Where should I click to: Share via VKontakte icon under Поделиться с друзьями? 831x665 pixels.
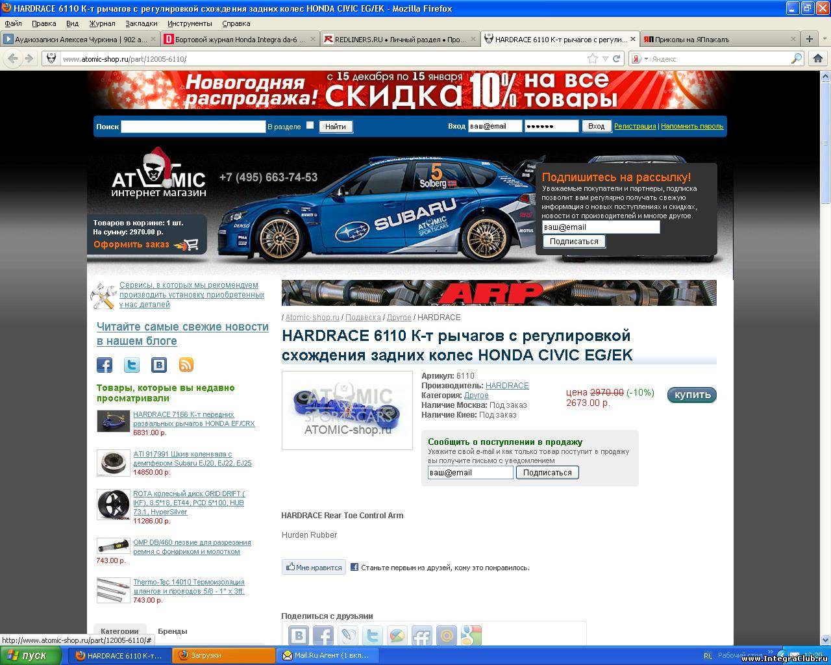[299, 636]
